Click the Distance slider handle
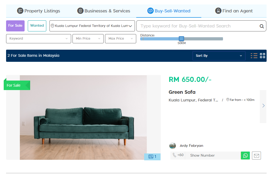 coord(181,39)
